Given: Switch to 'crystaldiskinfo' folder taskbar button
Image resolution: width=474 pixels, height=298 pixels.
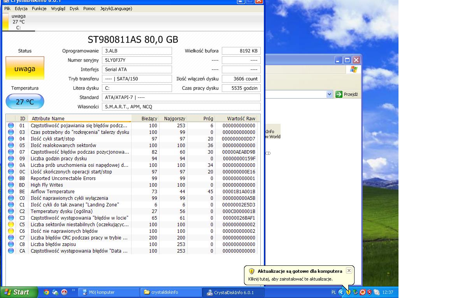Looking at the screenshot, I should point(171,292).
